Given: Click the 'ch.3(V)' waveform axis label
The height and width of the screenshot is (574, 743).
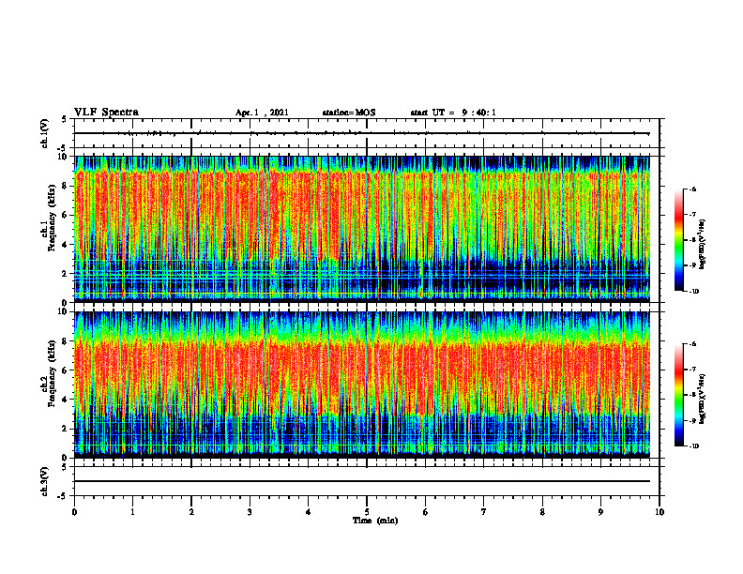Looking at the screenshot, I should pyautogui.click(x=45, y=481).
